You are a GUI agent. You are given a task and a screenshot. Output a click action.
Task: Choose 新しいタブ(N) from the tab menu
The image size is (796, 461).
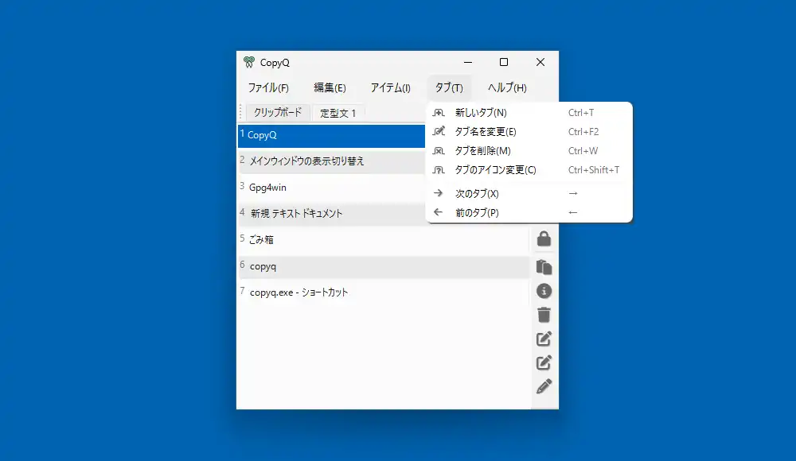point(480,113)
